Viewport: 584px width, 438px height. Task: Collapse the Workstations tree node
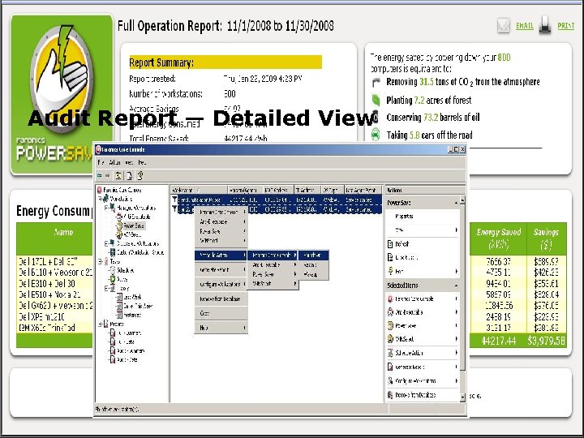coord(101,199)
